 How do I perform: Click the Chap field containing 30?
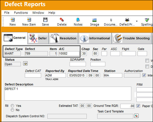[84, 54]
